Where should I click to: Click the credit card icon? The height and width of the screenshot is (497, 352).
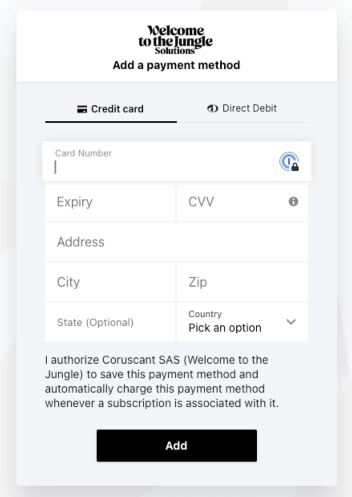pyautogui.click(x=82, y=109)
